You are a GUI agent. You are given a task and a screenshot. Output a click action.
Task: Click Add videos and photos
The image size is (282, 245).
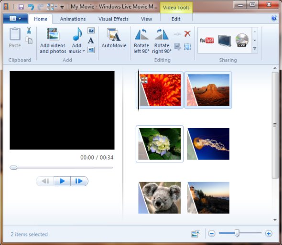[x=53, y=41]
